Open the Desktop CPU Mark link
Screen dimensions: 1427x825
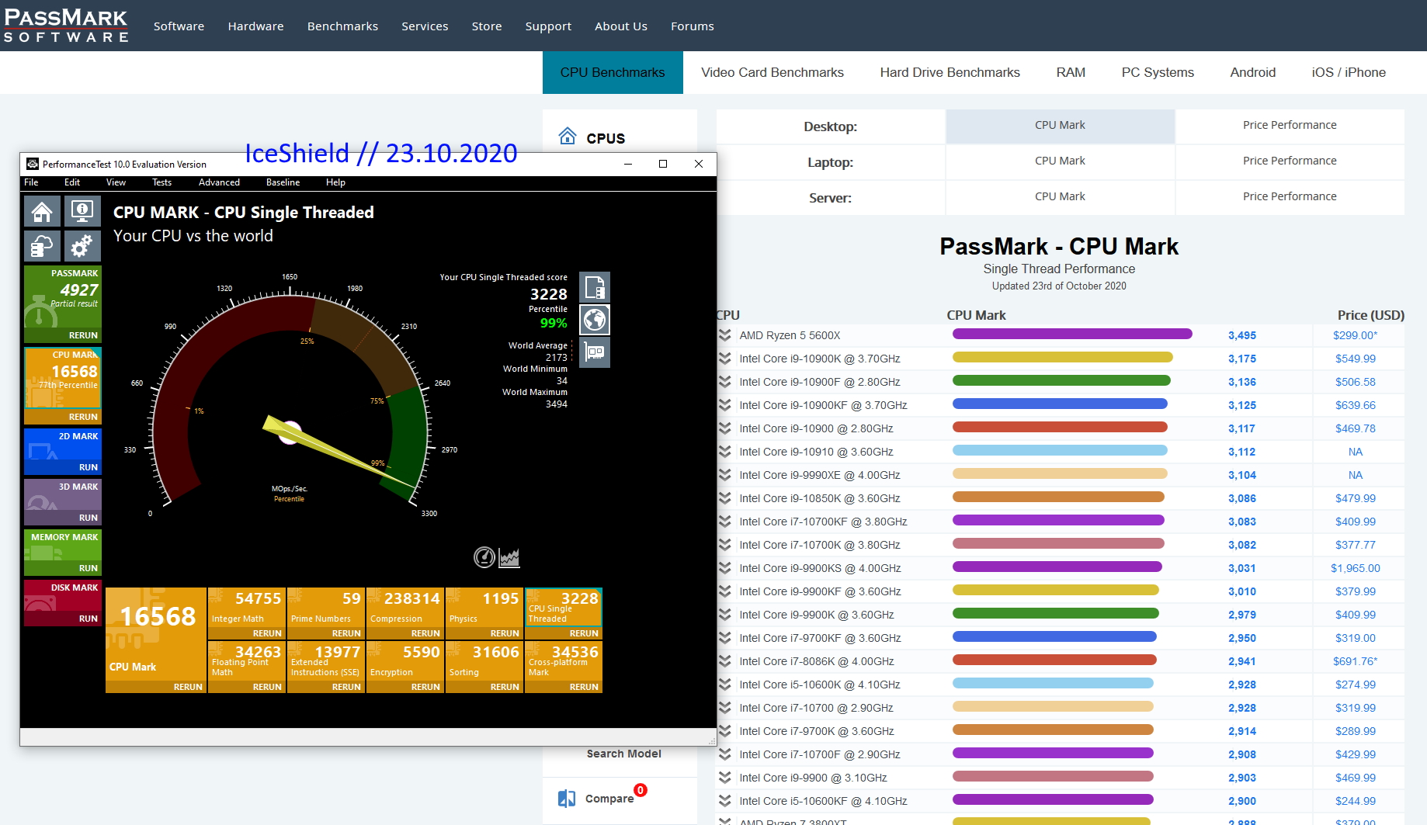tap(1060, 125)
